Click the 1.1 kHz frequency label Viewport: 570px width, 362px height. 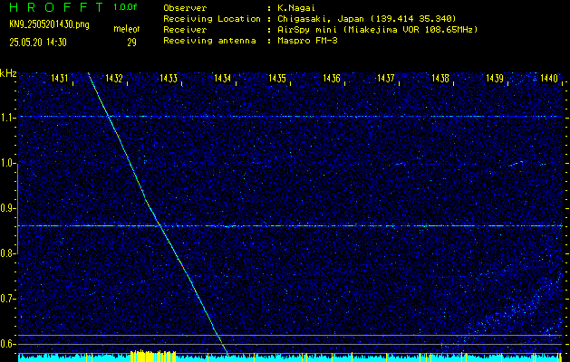(x=5, y=118)
